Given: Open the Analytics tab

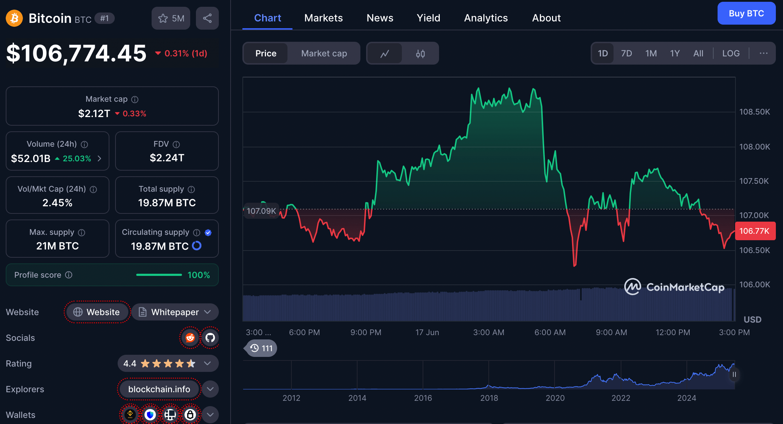Looking at the screenshot, I should coord(486,18).
